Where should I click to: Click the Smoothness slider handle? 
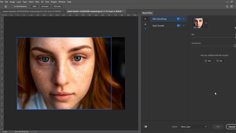click(235, 46)
